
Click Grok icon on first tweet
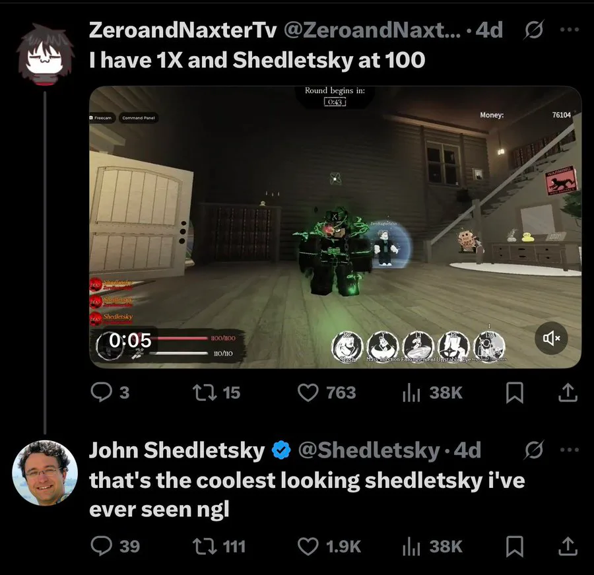click(534, 29)
